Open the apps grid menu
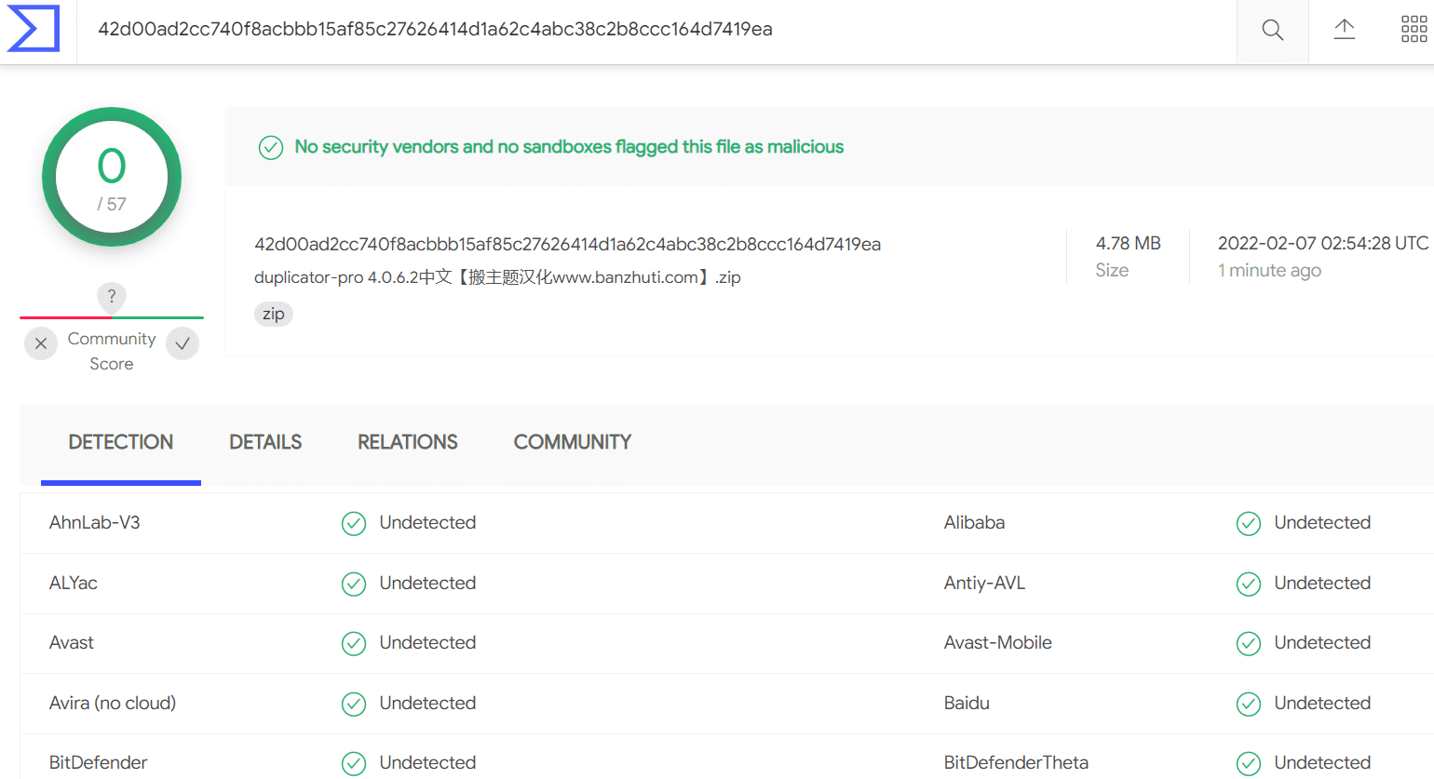 [x=1414, y=30]
